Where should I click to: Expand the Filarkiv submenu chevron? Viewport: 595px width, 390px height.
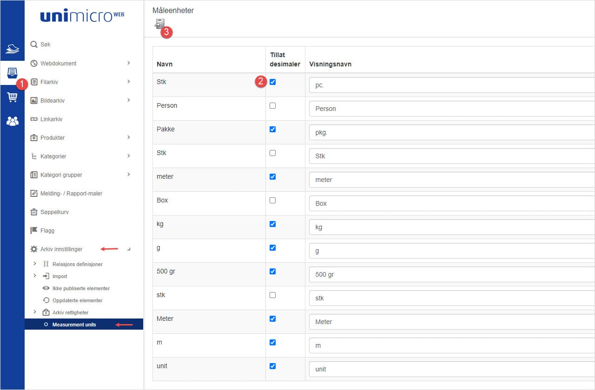(x=129, y=81)
